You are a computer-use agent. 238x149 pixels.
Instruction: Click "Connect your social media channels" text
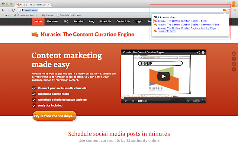pyautogui.click(x=62, y=88)
